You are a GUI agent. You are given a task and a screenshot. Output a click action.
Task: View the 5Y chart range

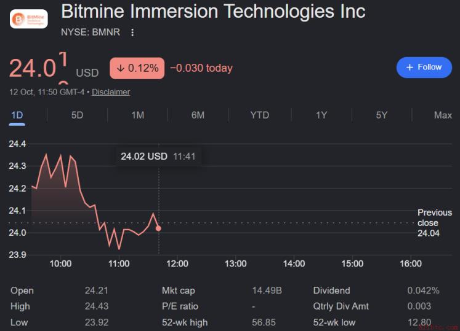pos(381,115)
